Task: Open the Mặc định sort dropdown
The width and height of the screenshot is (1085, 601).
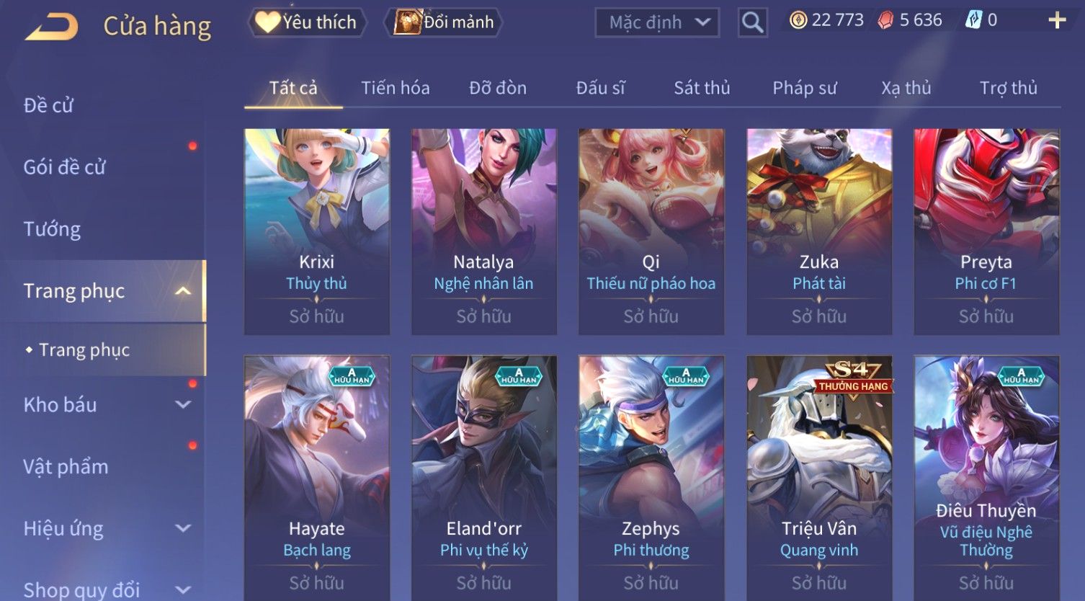Action: coord(658,22)
